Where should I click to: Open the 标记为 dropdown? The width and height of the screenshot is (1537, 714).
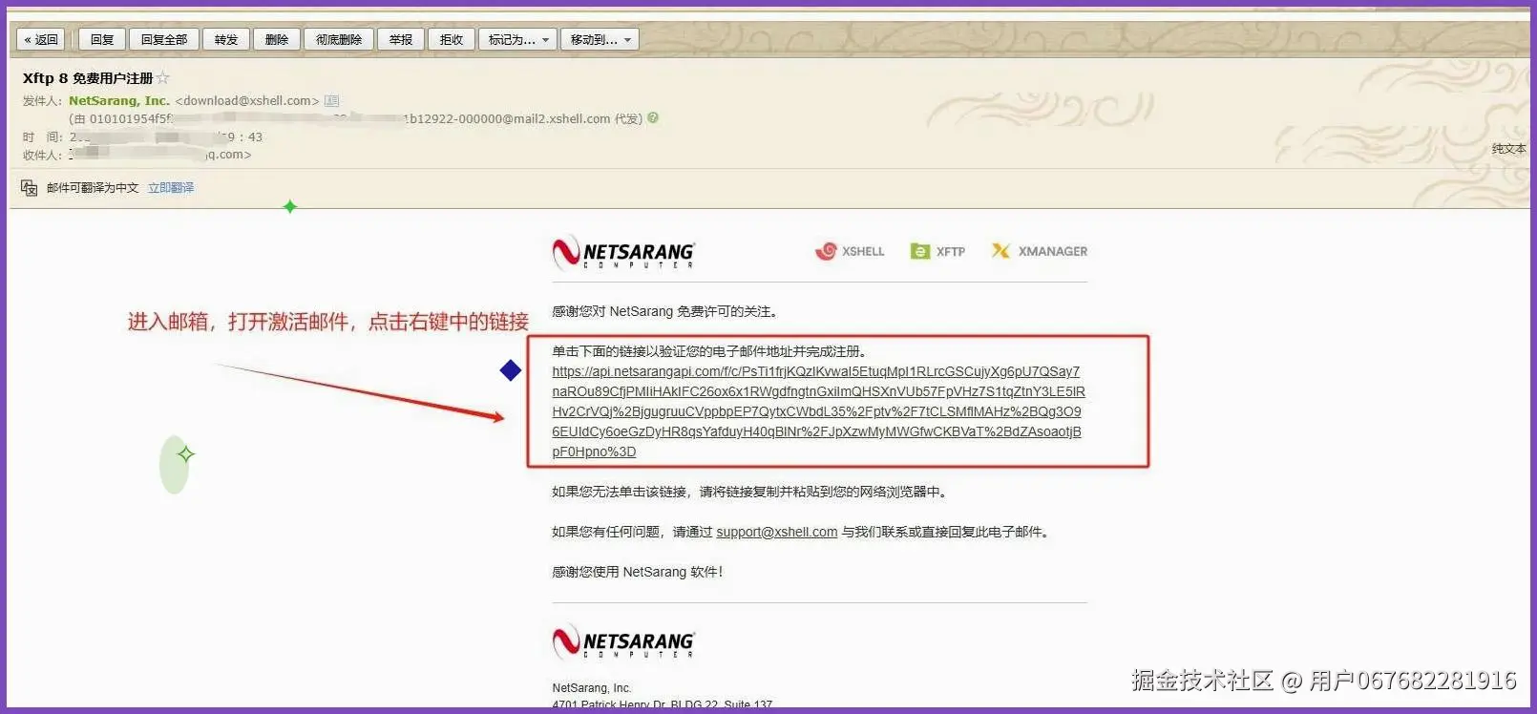pyautogui.click(x=517, y=39)
